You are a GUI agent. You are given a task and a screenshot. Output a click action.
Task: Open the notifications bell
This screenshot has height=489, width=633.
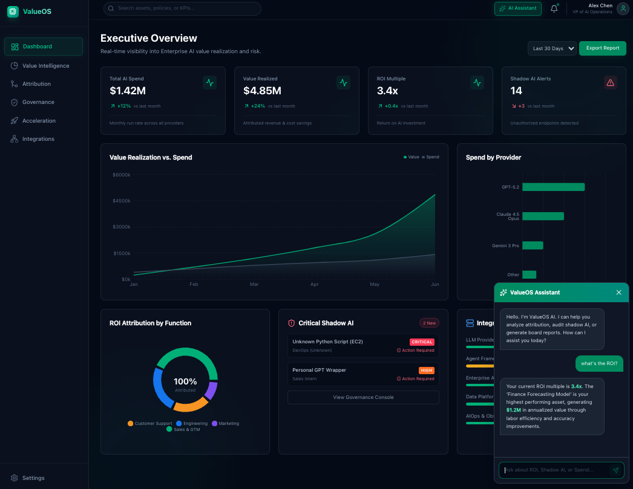554,8
